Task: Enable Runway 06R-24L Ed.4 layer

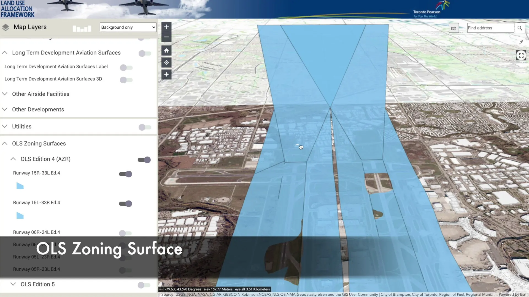Action: (126, 233)
